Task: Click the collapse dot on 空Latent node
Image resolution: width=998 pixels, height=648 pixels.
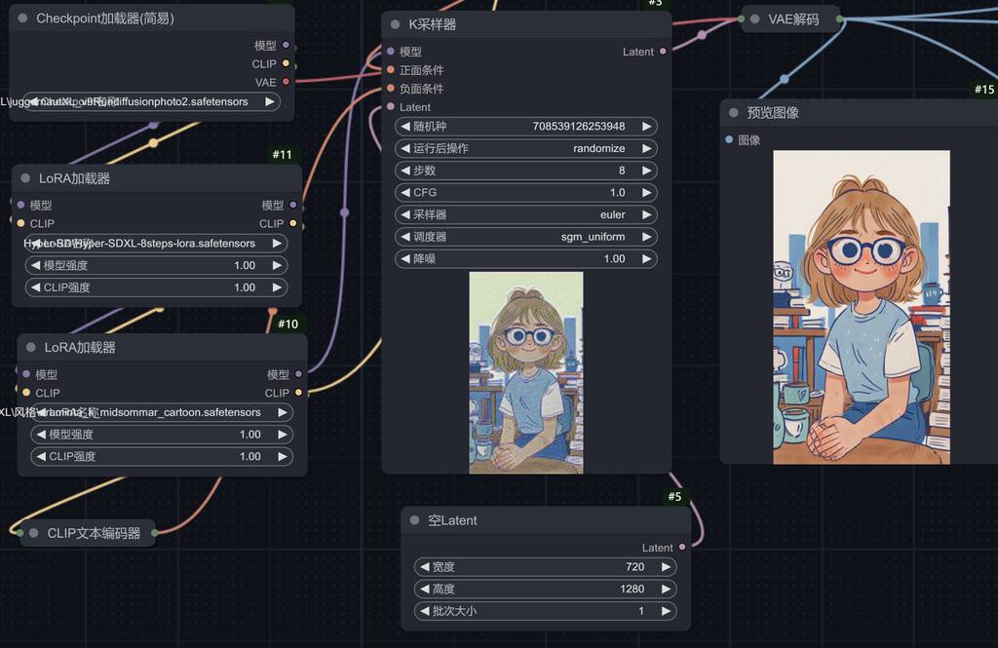Action: pos(414,520)
